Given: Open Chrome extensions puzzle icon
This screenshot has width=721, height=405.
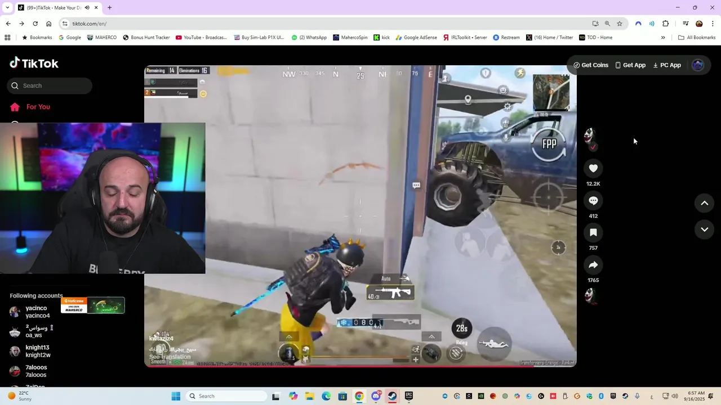Looking at the screenshot, I should pyautogui.click(x=665, y=24).
